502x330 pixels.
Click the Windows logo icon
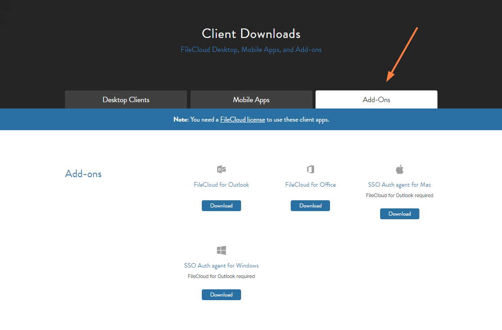point(221,250)
